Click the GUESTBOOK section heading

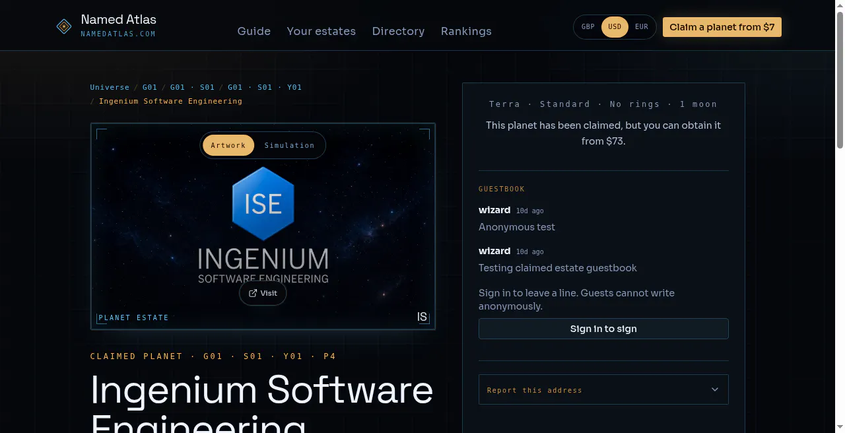click(x=502, y=189)
